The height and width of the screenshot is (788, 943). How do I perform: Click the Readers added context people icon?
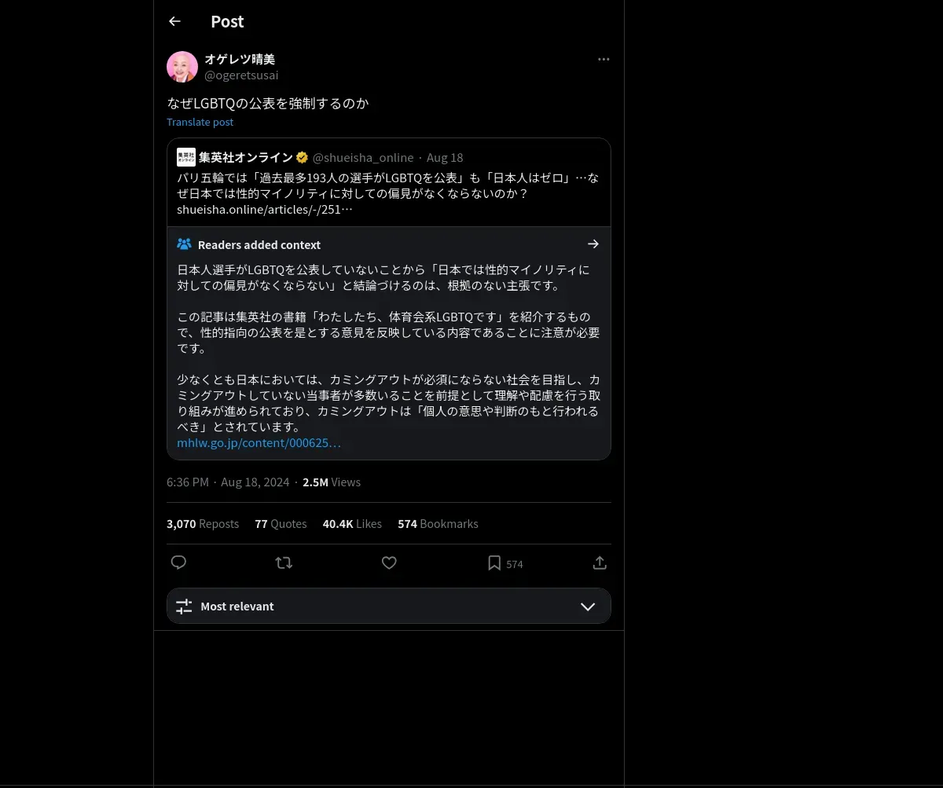click(184, 244)
